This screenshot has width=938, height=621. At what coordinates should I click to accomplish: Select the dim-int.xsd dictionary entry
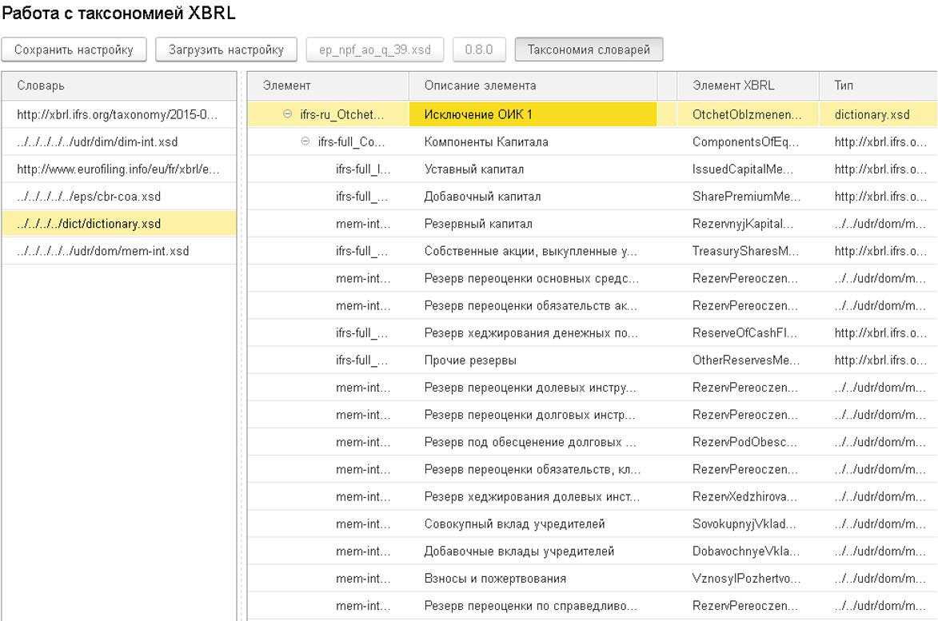tap(98, 142)
